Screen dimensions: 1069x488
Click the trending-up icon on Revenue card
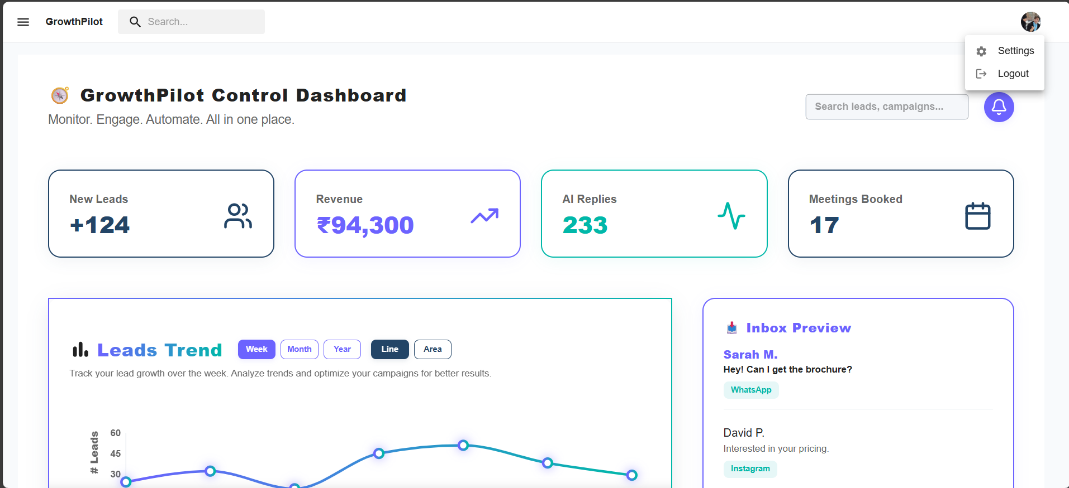pos(484,216)
